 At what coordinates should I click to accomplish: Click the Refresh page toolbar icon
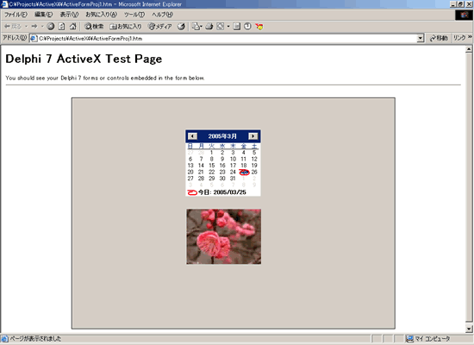61,27
